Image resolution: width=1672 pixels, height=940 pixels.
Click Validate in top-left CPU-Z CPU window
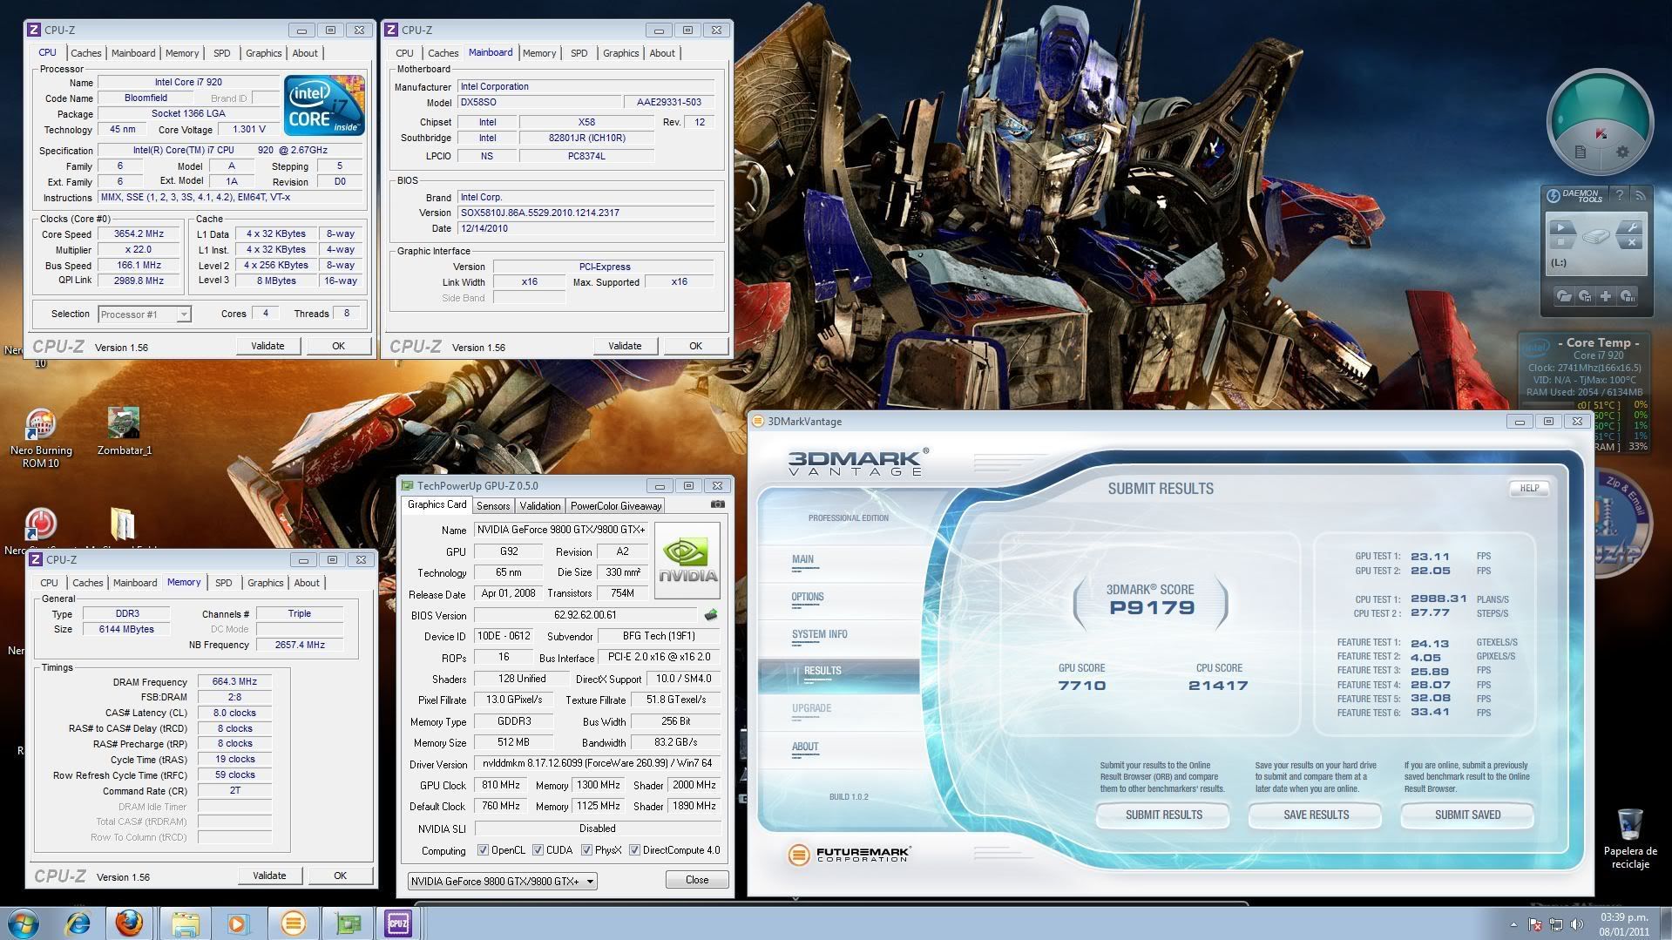tap(267, 346)
